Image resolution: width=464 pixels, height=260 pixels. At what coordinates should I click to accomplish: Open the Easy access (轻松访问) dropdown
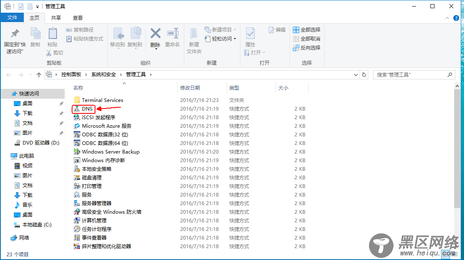coord(220,39)
